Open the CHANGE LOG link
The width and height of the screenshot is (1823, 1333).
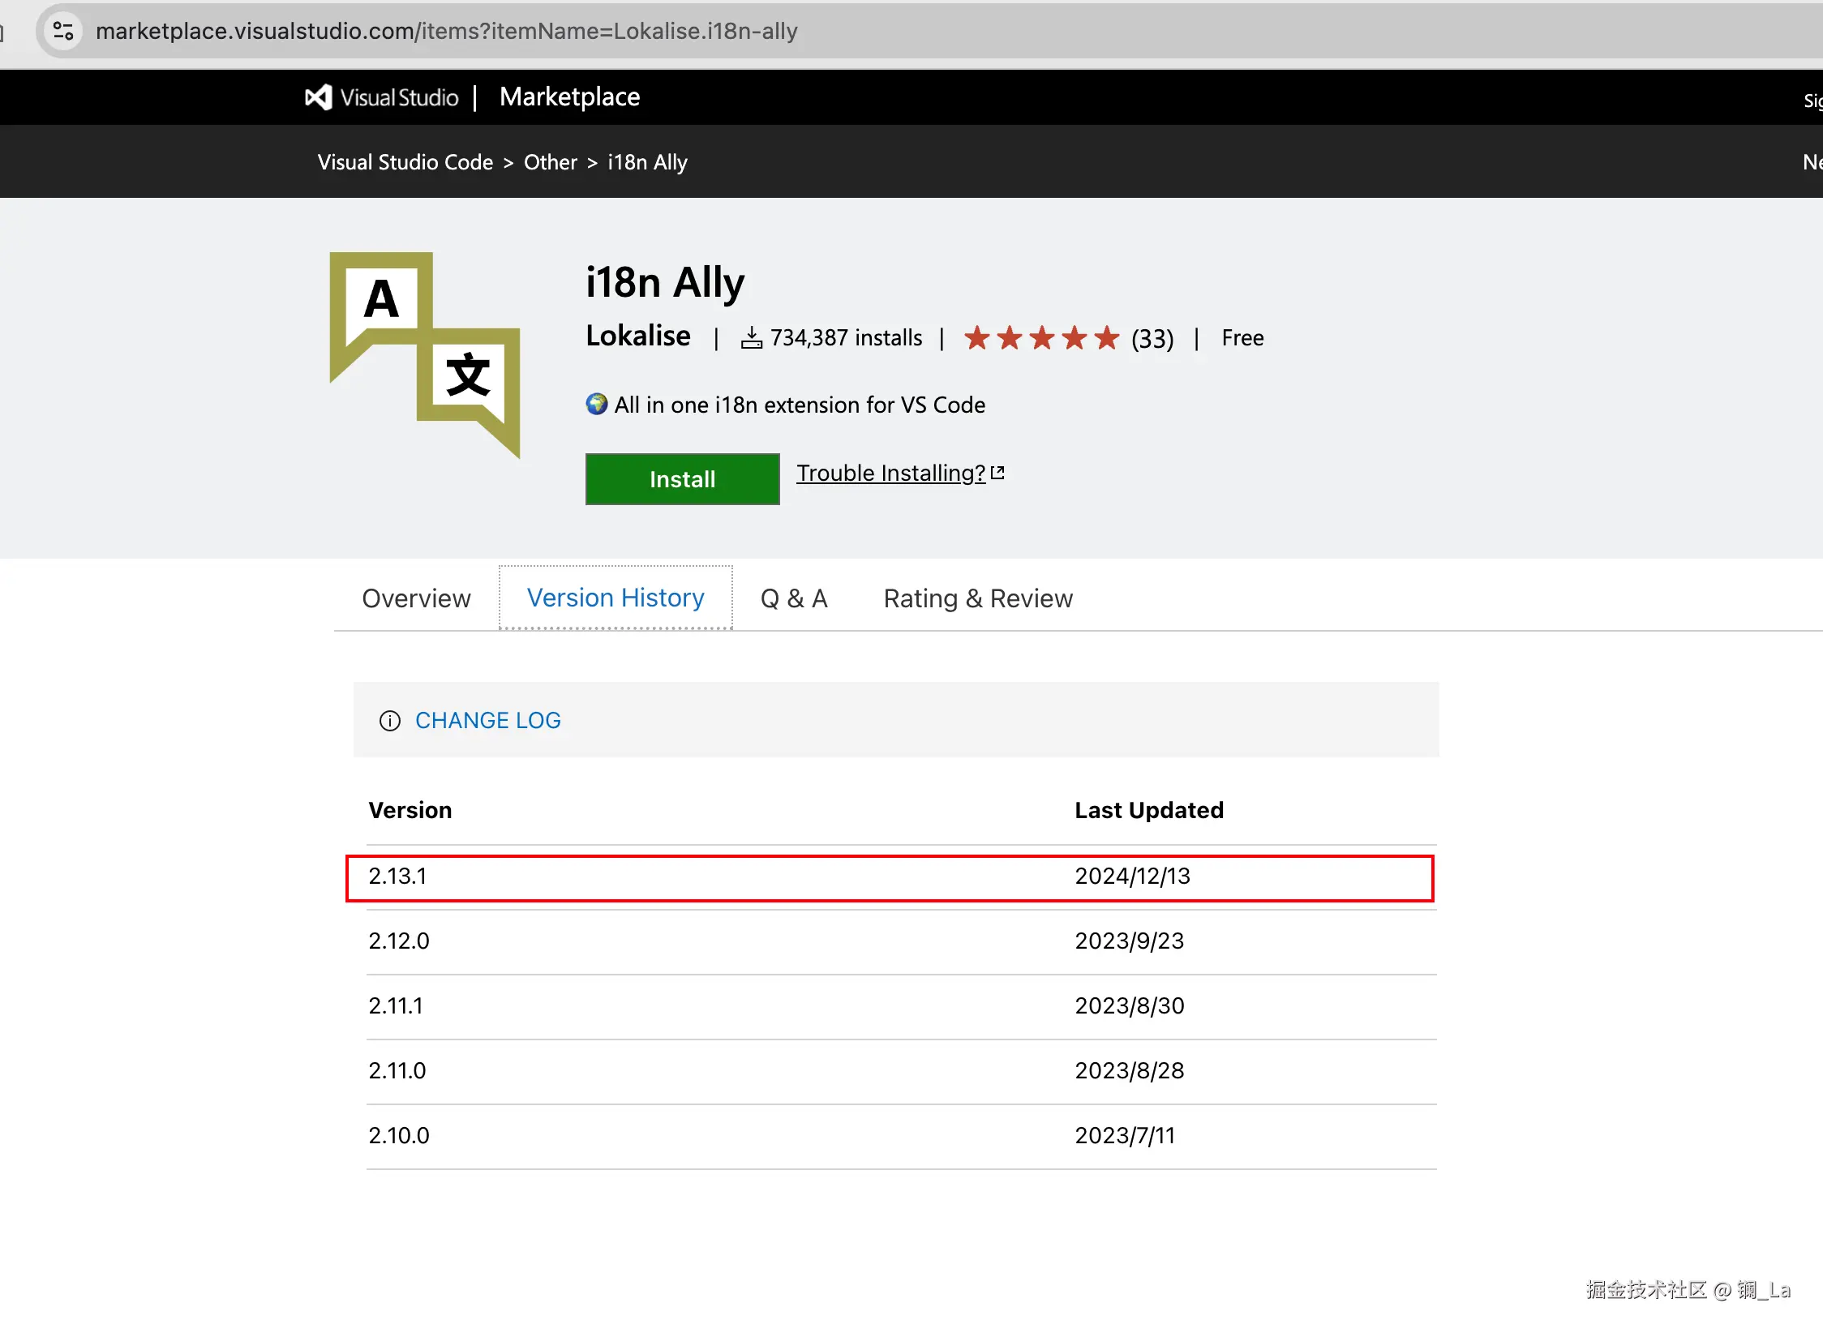click(x=488, y=720)
